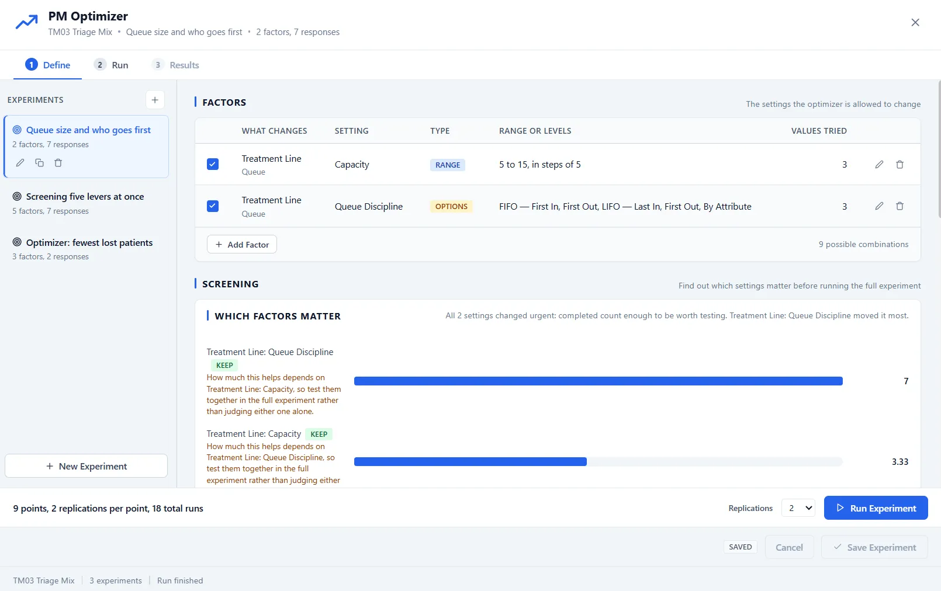Select Screening five levers at once experiment
This screenshot has height=591, width=941.
point(87,203)
